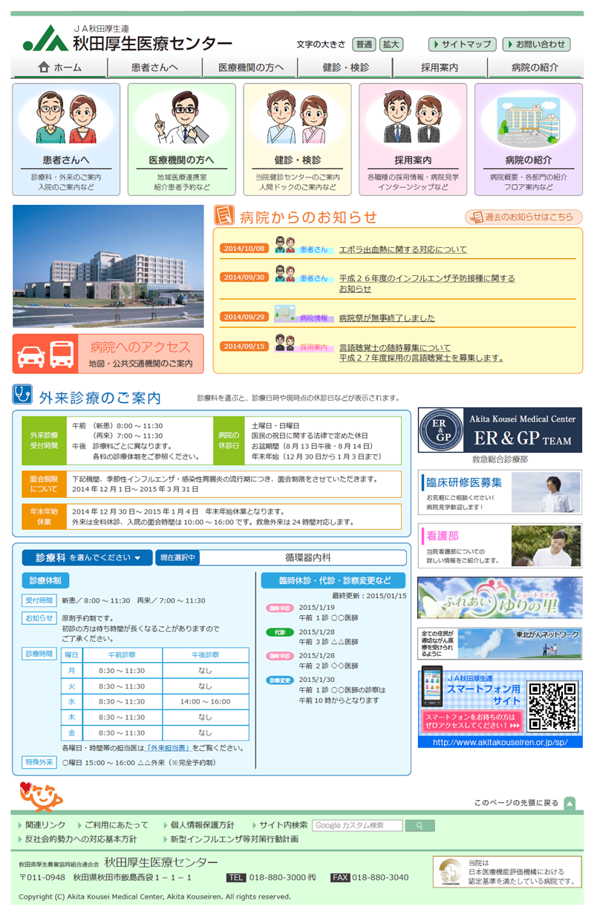Go to the ホーム navigation tab
The height and width of the screenshot is (915, 594).
click(x=59, y=68)
